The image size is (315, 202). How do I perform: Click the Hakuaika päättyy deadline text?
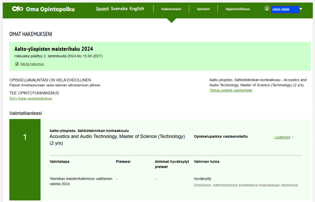click(59, 56)
